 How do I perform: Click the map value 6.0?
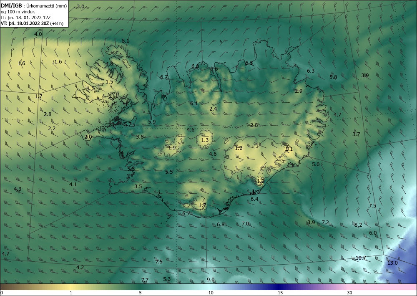pos(373,233)
